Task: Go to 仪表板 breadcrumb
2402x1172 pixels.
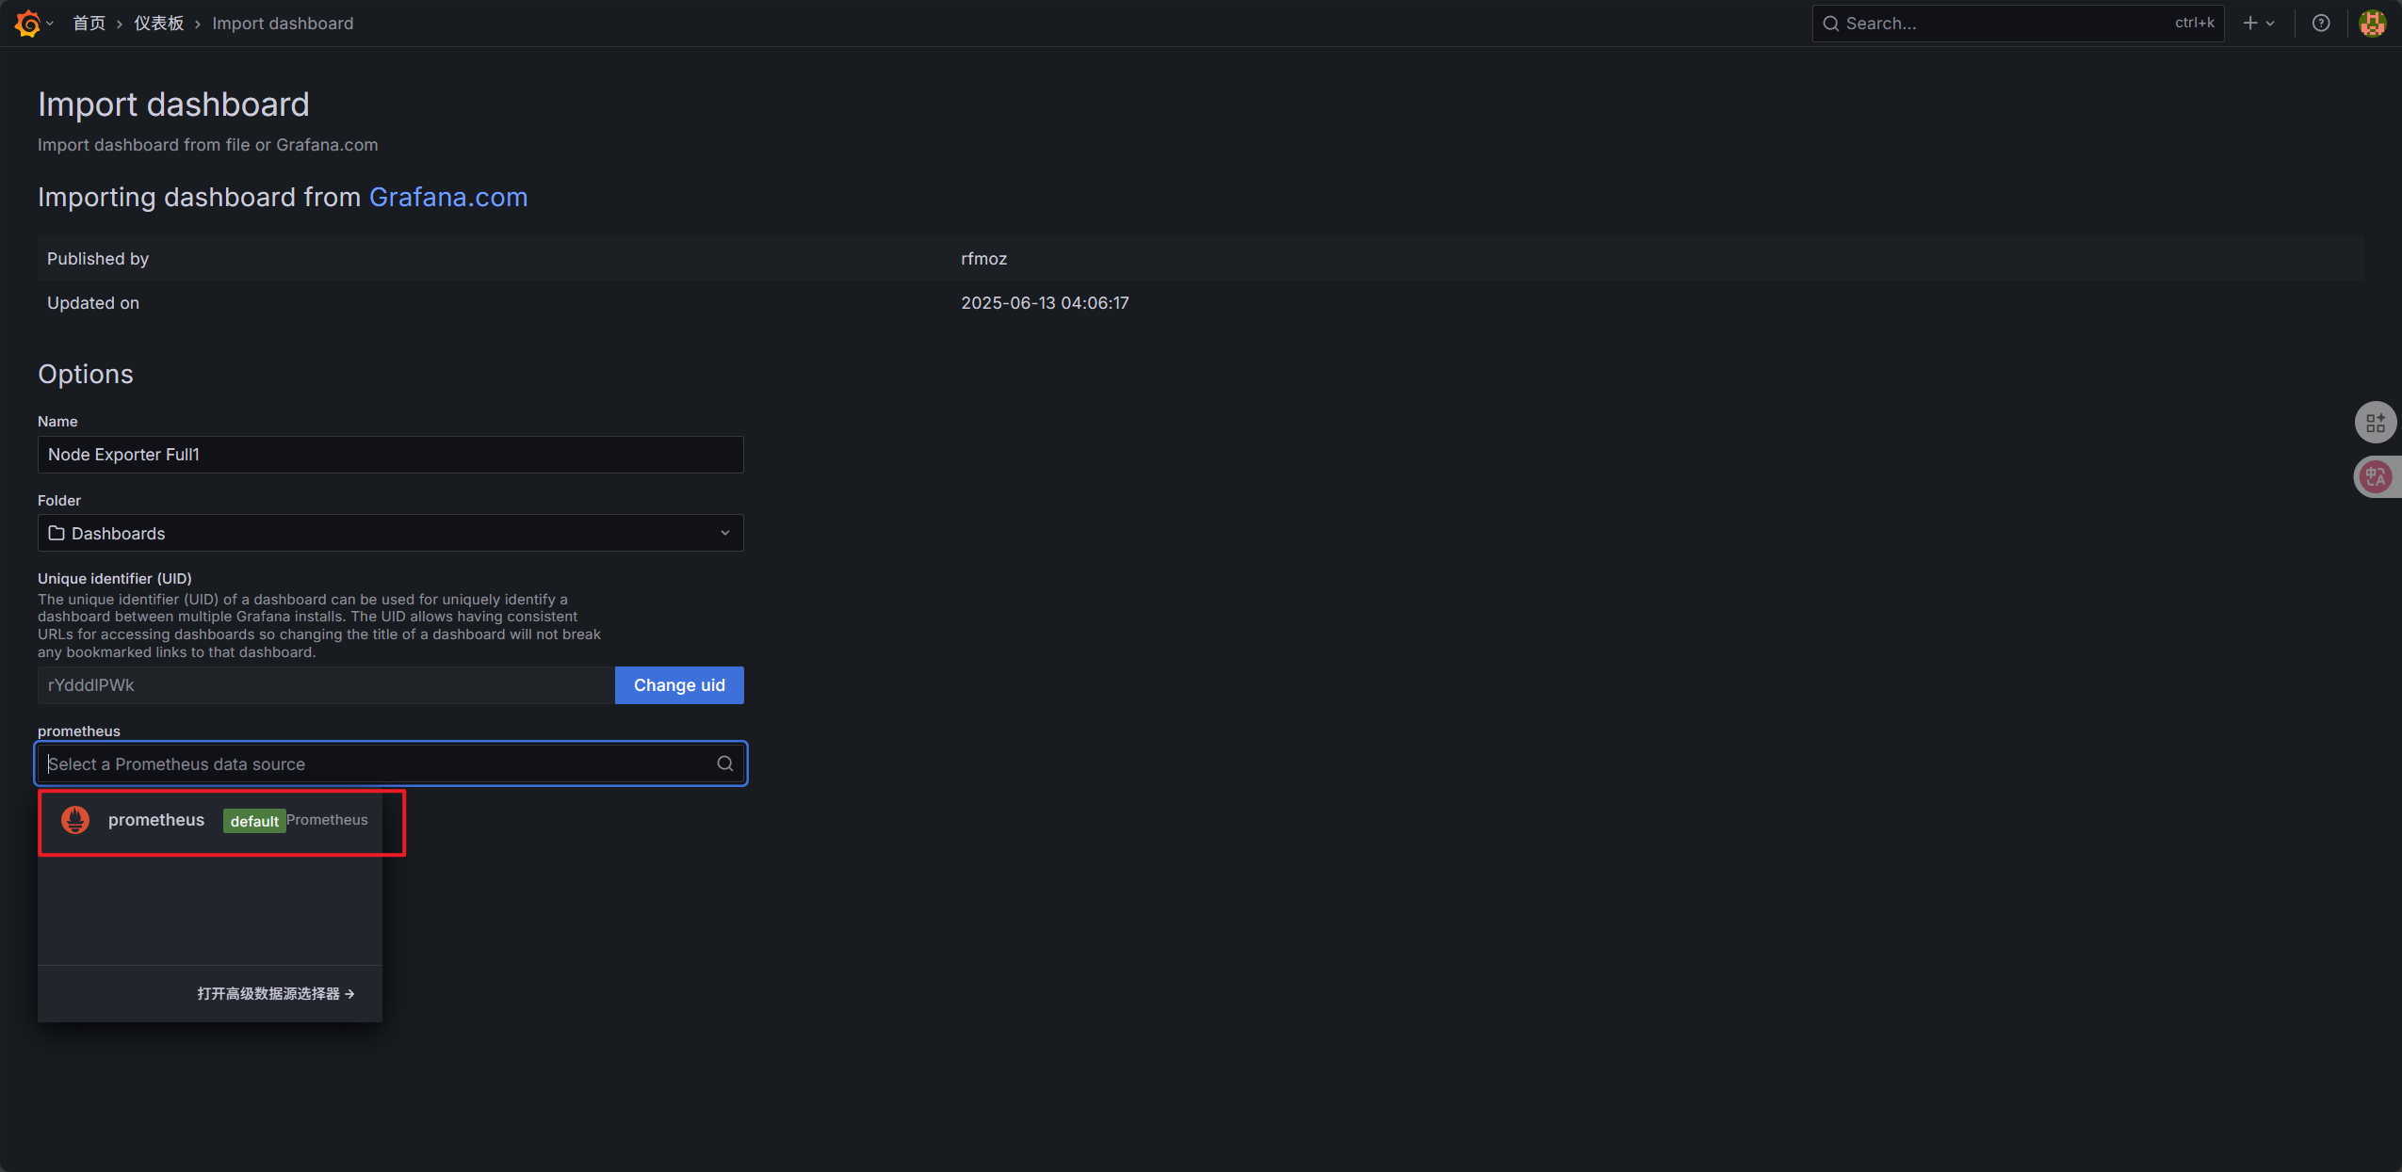Action: 158,24
